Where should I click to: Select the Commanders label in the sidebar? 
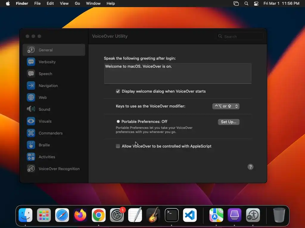51,133
